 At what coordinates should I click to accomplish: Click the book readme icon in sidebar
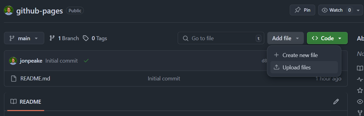pos(360,68)
